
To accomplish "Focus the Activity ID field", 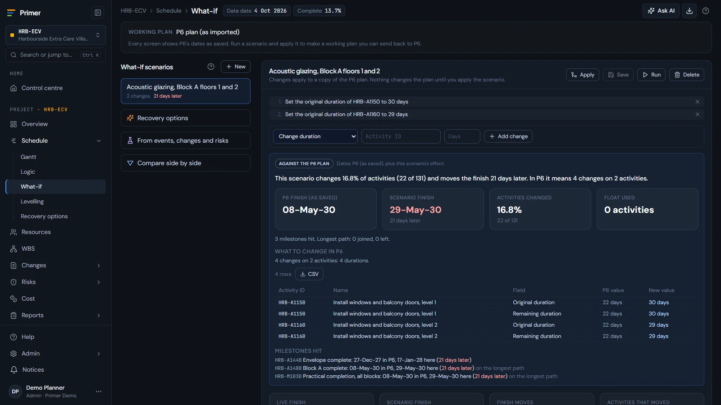I will point(401,136).
